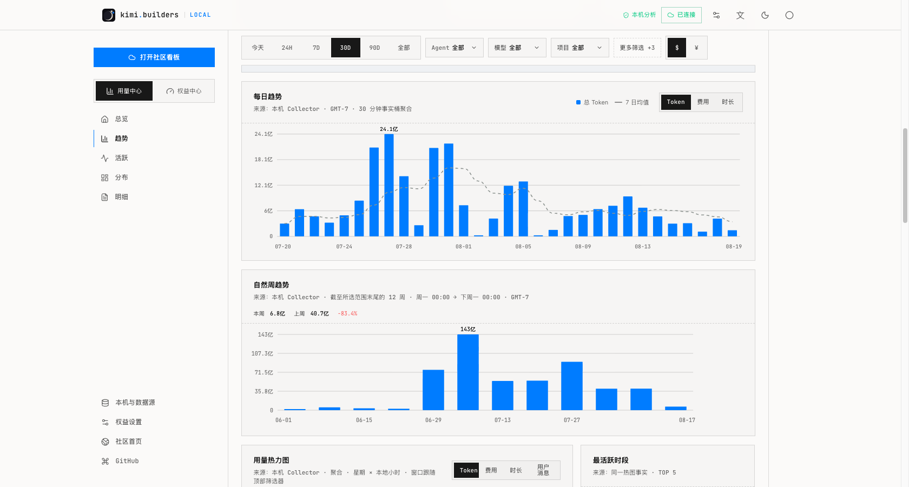Open 社区首页 link
The height and width of the screenshot is (487, 909).
click(154, 442)
